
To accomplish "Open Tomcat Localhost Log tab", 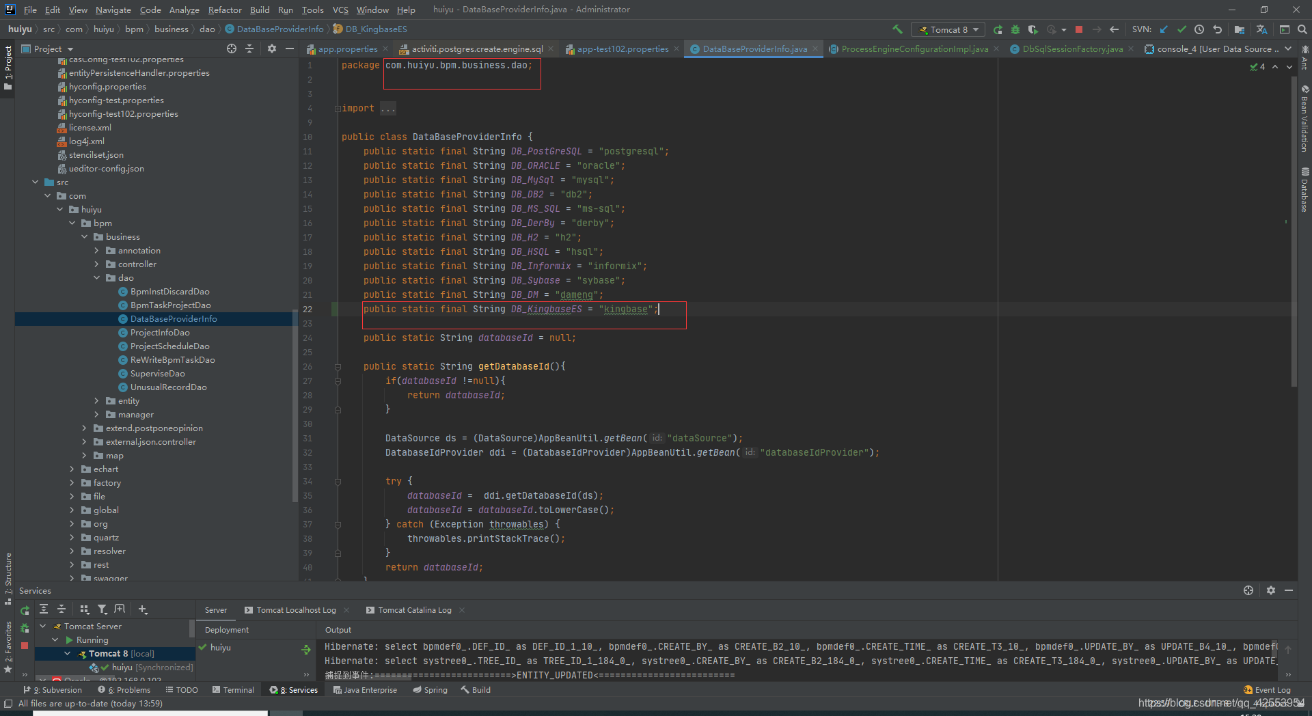I will (x=296, y=610).
